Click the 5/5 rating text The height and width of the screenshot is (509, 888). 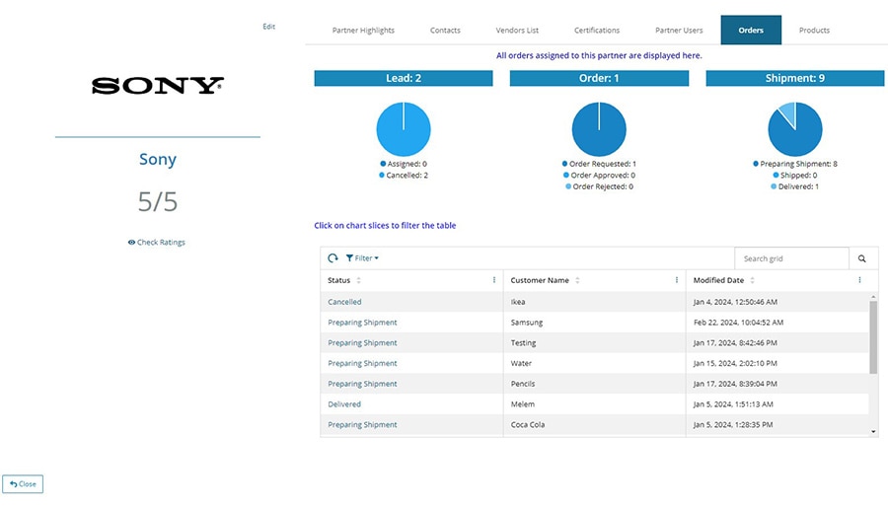(158, 201)
